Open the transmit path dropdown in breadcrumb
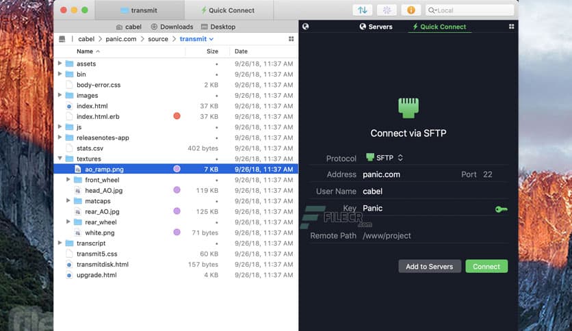 tap(197, 39)
